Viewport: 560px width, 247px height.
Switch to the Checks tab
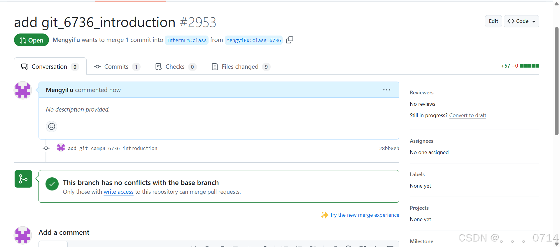tap(176, 67)
